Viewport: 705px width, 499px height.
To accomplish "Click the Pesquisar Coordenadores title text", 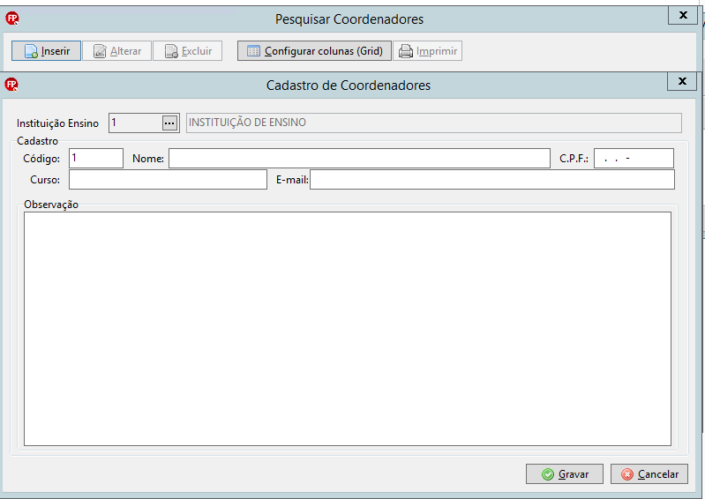I will 349,19.
